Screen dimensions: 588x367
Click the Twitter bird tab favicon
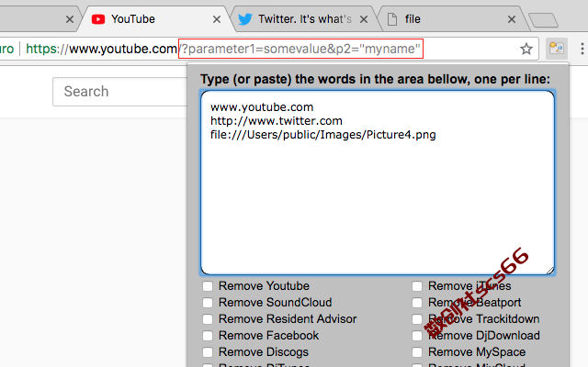[245, 19]
